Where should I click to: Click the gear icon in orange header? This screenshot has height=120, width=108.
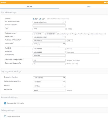coord(105,3)
